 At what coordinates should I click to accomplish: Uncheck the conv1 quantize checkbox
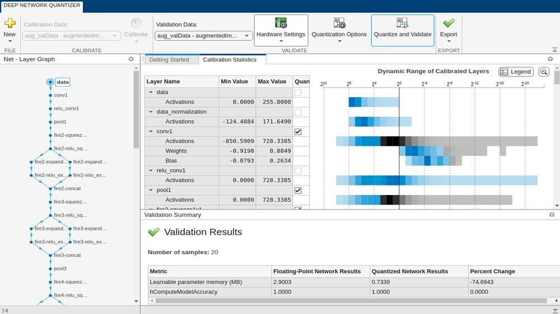point(298,131)
